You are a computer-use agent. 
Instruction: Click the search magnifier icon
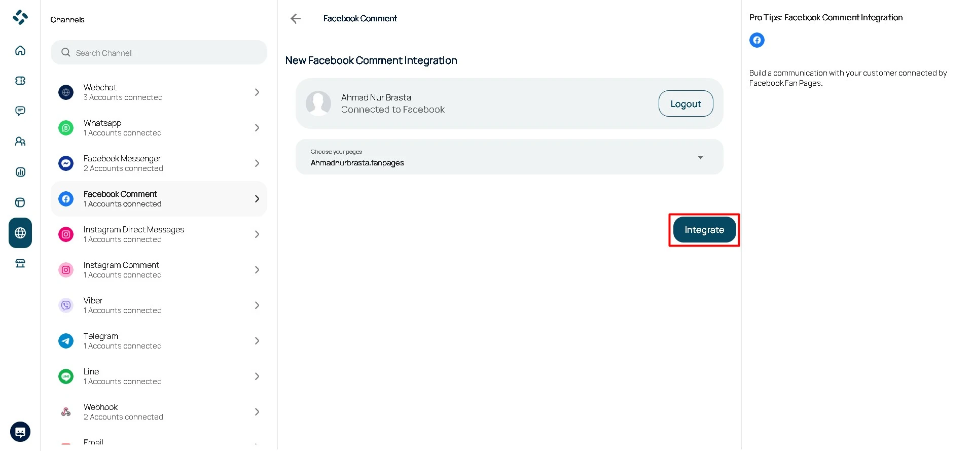(x=66, y=52)
